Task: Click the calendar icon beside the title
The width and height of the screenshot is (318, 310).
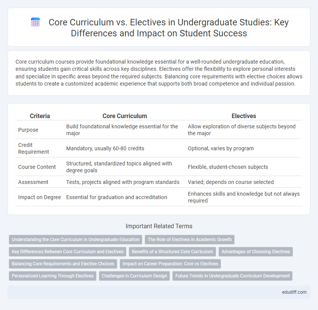Action: 36,22
